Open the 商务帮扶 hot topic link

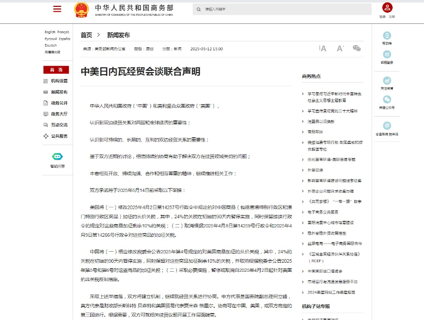[x=315, y=132]
